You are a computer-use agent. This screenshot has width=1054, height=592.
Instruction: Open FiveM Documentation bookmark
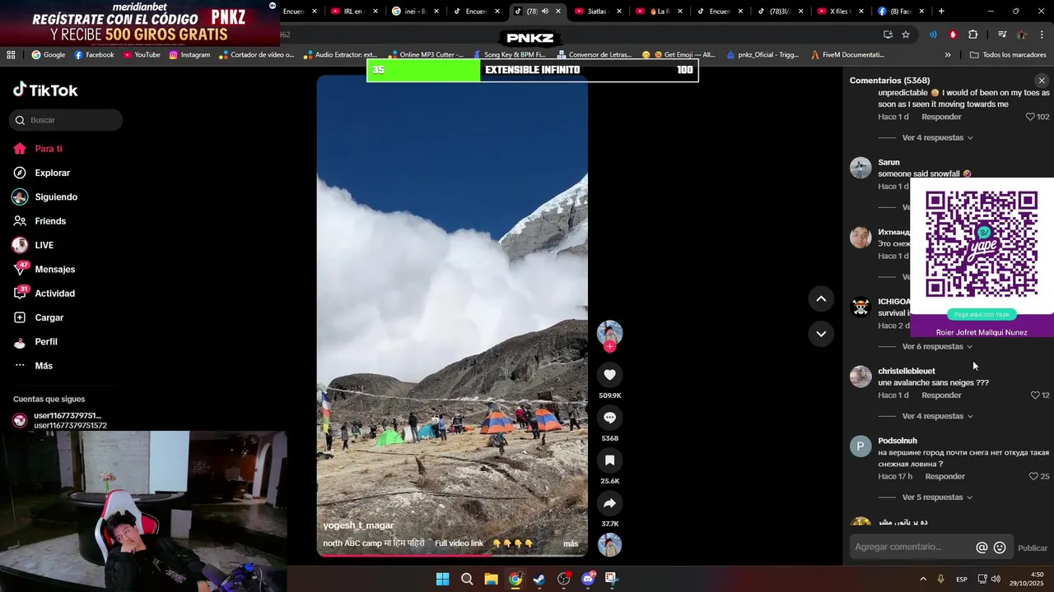click(x=847, y=55)
